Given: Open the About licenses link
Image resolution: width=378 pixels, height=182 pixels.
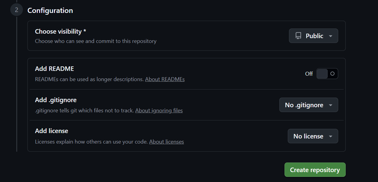Looking at the screenshot, I should pos(167,142).
